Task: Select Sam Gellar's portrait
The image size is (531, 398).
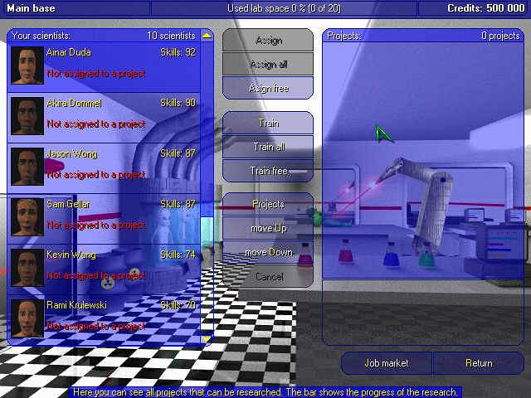Action: tap(27, 217)
